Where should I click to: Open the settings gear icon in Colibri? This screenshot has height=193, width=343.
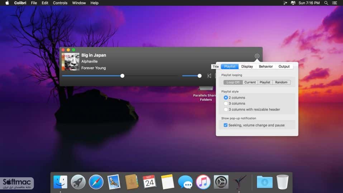tap(257, 56)
